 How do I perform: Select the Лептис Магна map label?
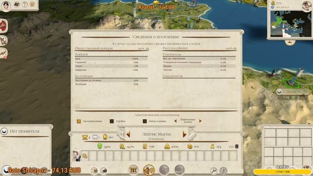click(x=293, y=92)
